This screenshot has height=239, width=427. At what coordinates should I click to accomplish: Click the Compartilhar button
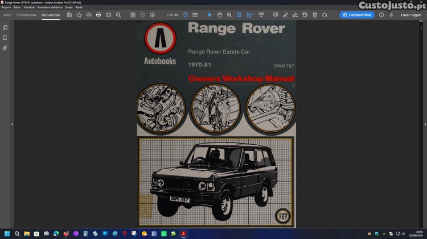[357, 15]
